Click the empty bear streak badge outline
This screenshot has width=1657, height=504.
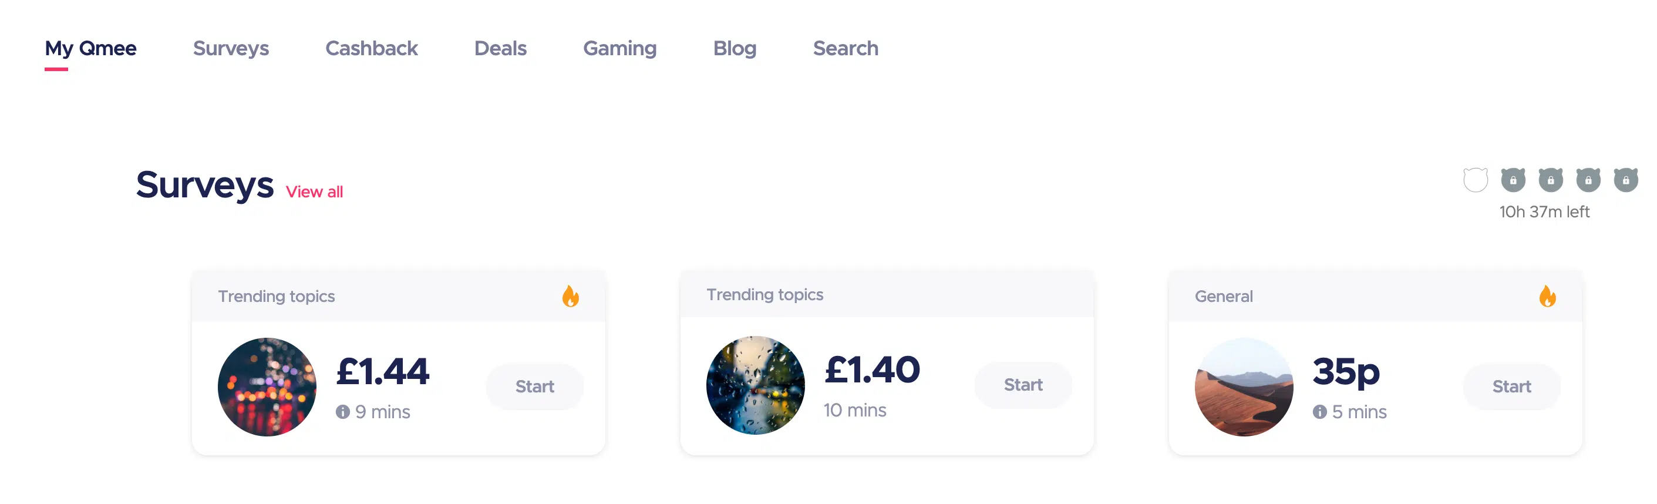point(1476,182)
